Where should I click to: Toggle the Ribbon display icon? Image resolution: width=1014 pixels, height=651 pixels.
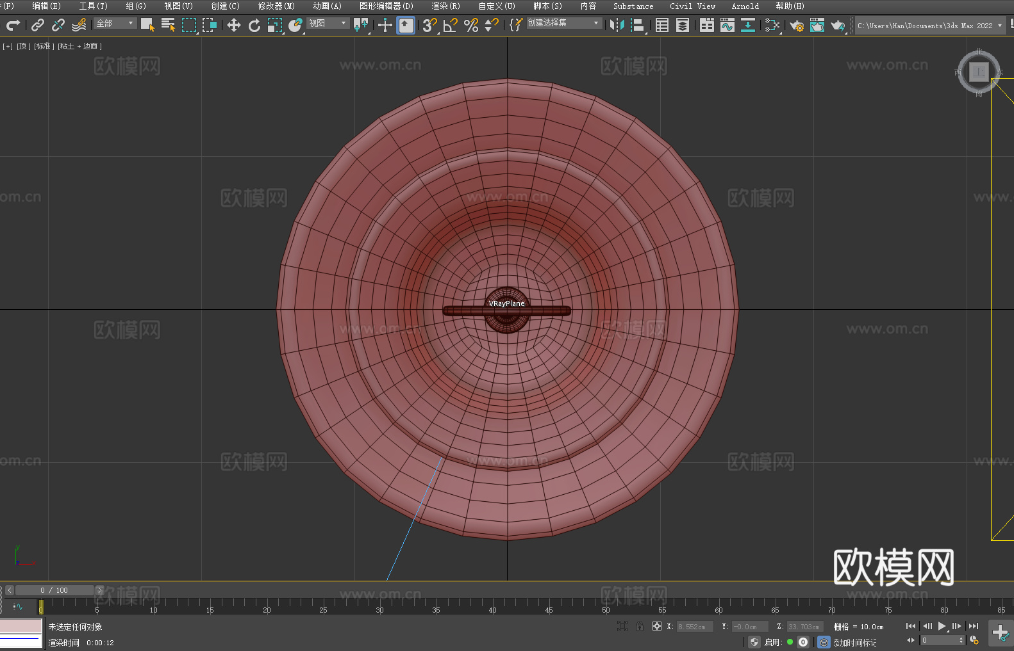click(707, 25)
